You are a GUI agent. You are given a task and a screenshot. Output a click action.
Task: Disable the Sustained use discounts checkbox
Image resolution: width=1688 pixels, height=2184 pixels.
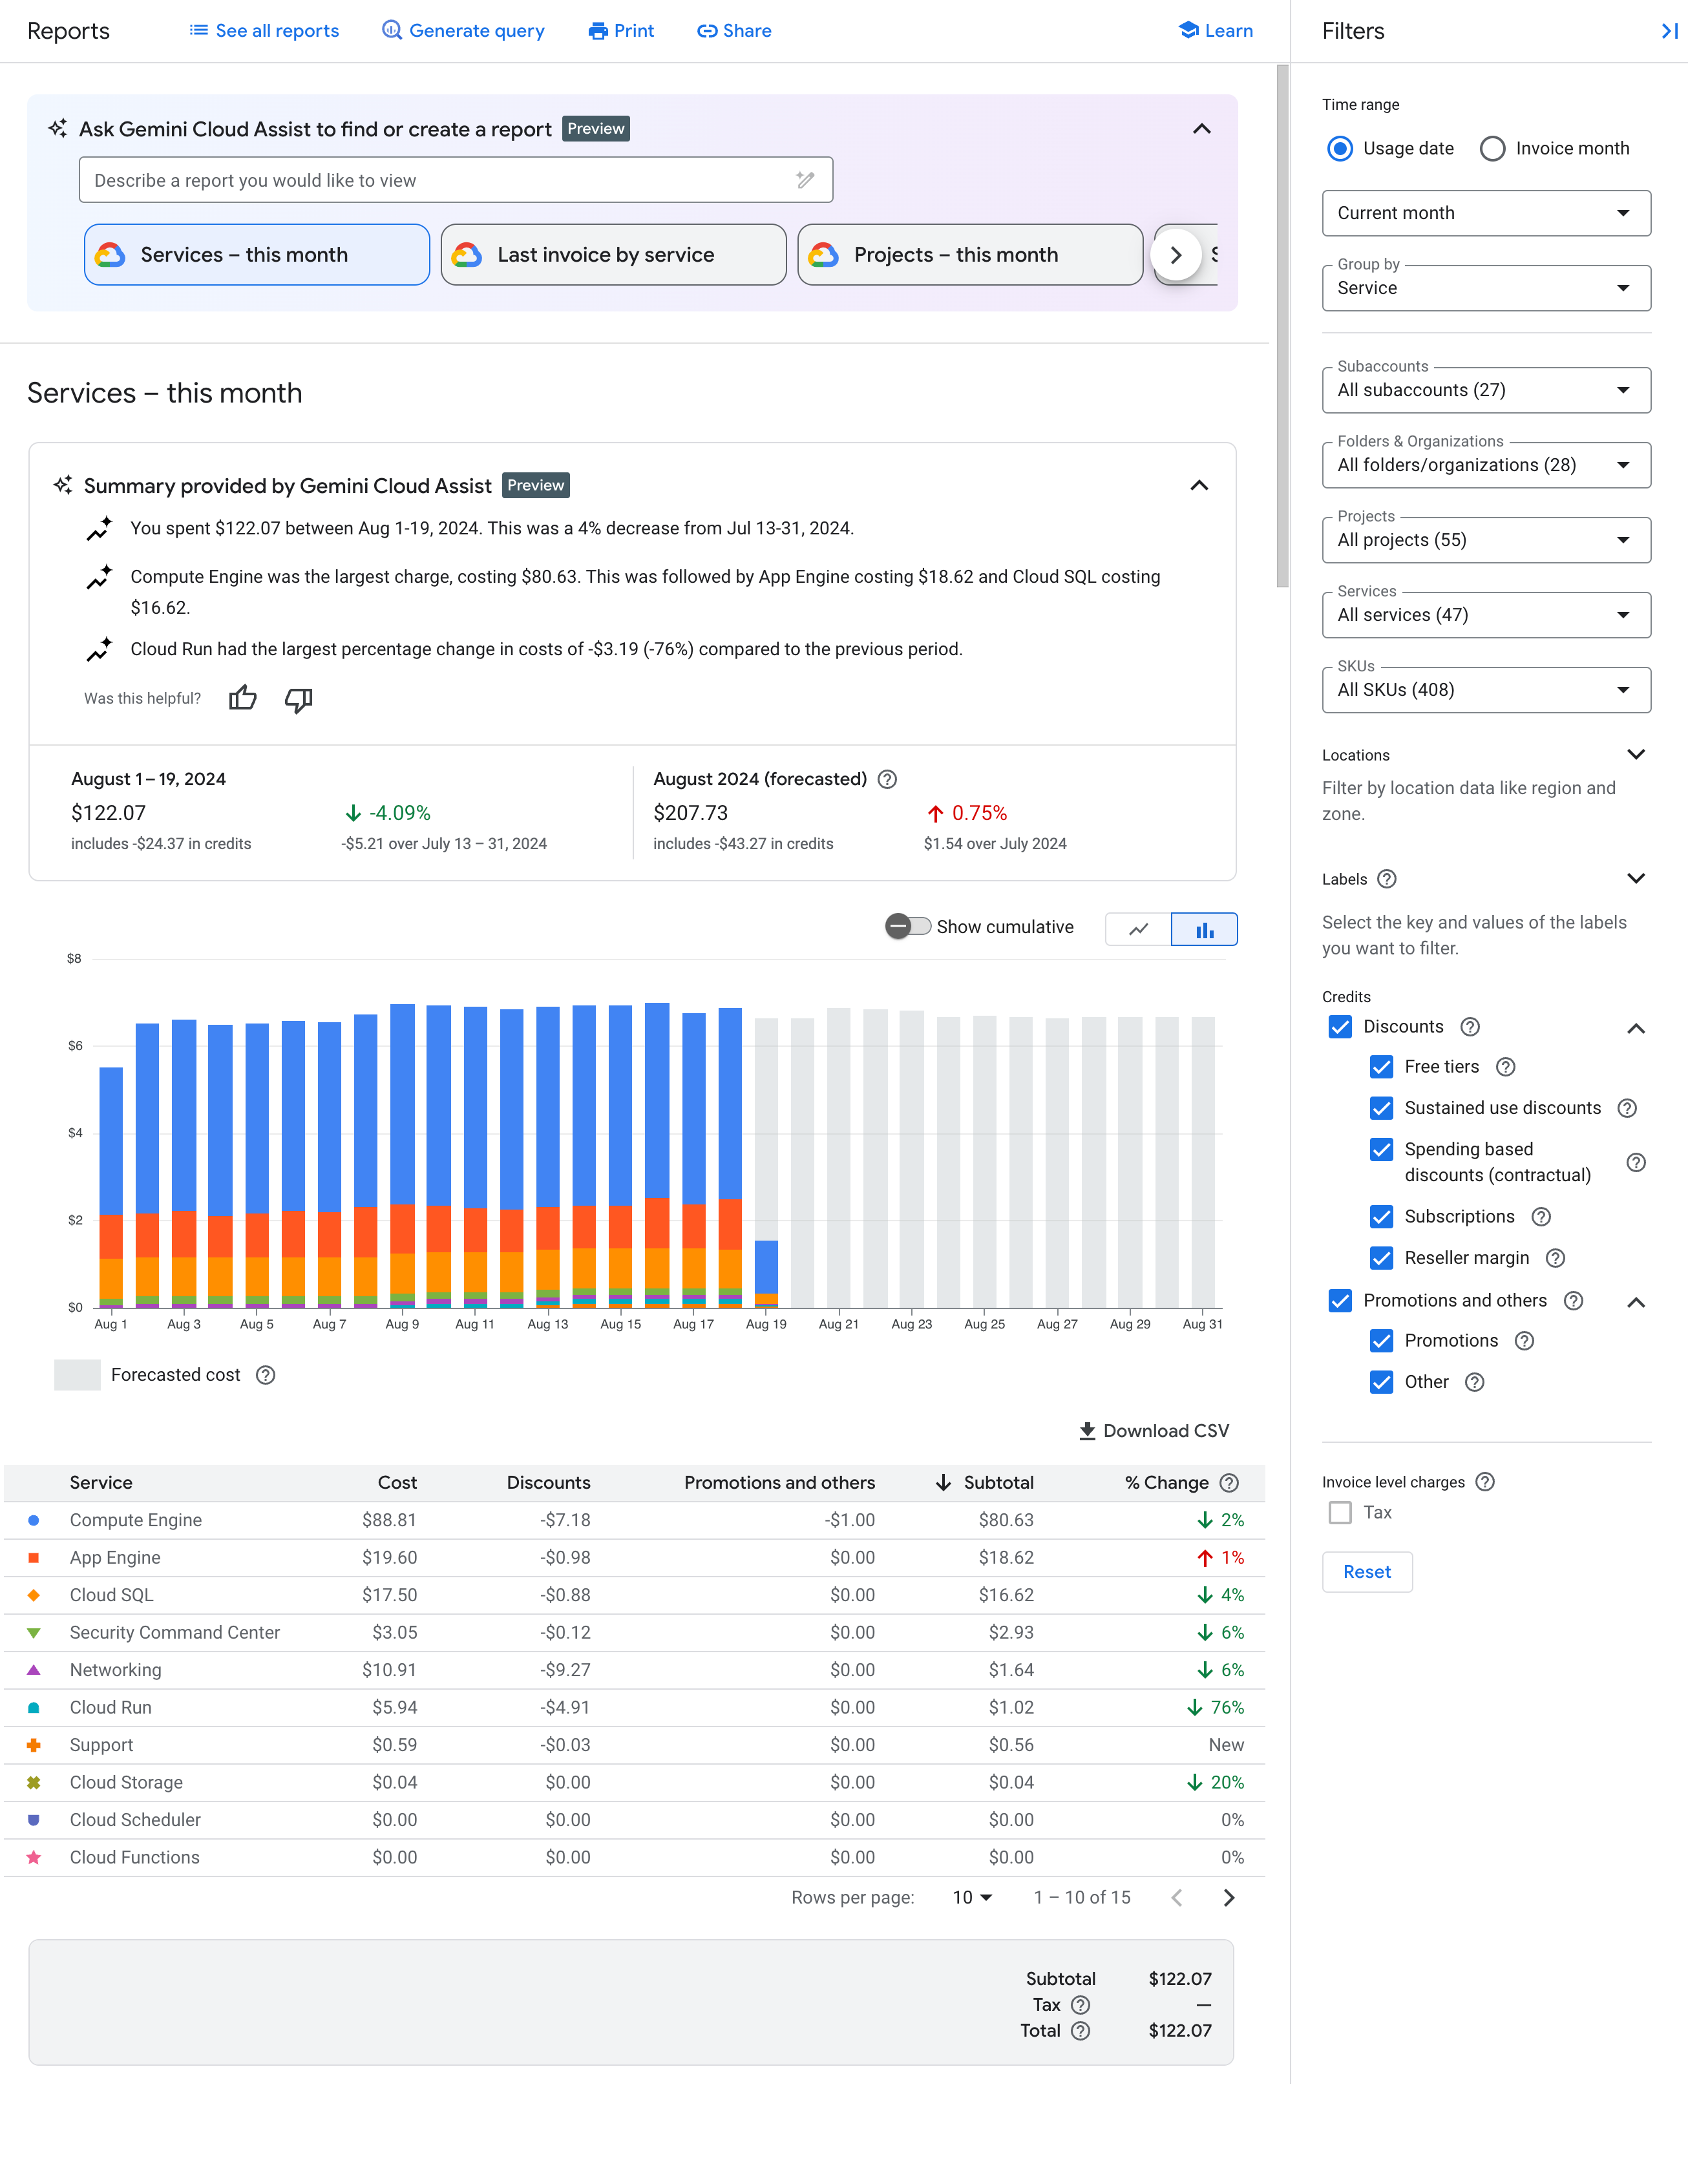(1381, 1108)
